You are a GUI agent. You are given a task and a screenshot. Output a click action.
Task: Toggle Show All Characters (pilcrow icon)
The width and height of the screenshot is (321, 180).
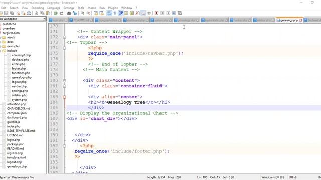point(115,13)
